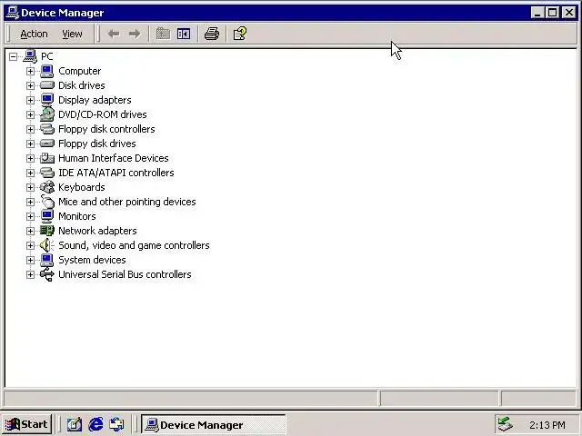Click the Help properties toolbar icon

[240, 34]
